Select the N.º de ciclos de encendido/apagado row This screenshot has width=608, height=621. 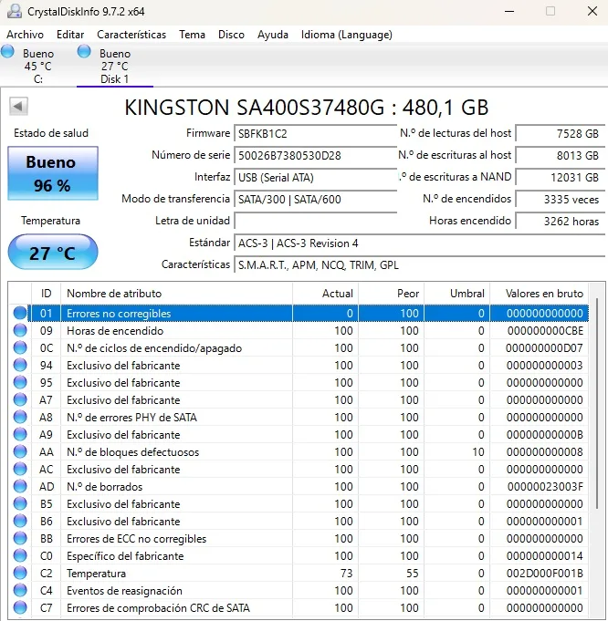point(299,348)
